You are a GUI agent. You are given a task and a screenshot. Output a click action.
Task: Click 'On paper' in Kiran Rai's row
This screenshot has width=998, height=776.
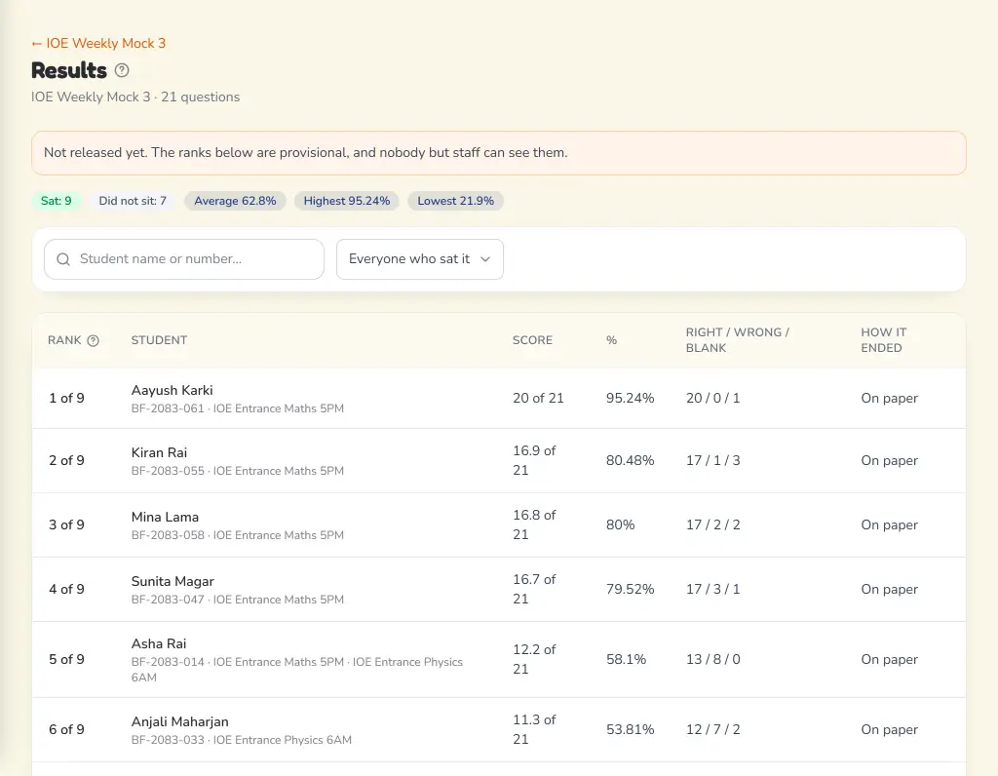point(889,460)
